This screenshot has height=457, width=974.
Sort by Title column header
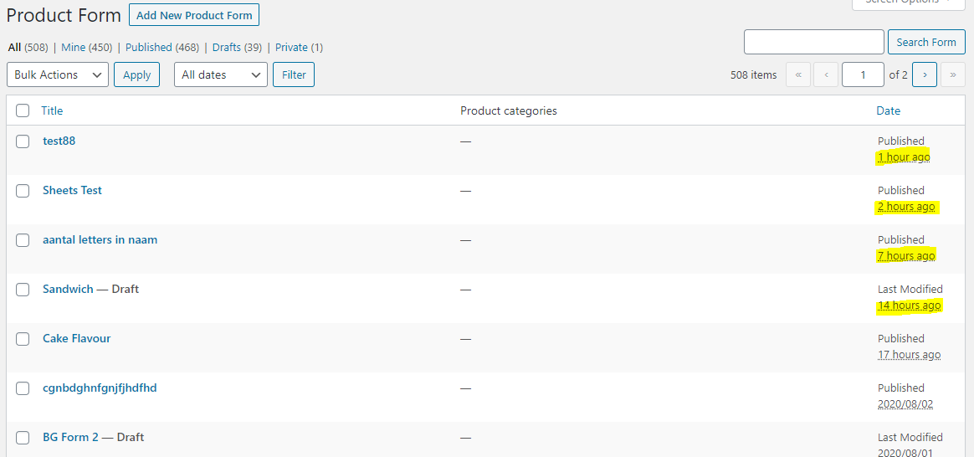point(52,110)
